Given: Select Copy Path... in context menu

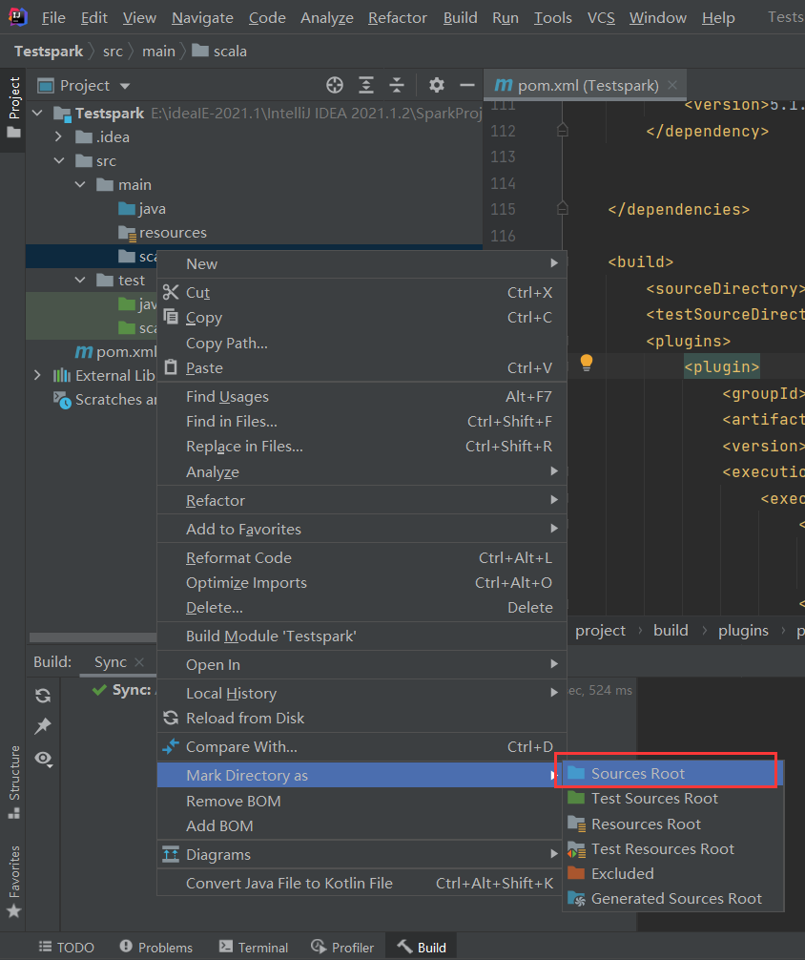Looking at the screenshot, I should point(361,343).
